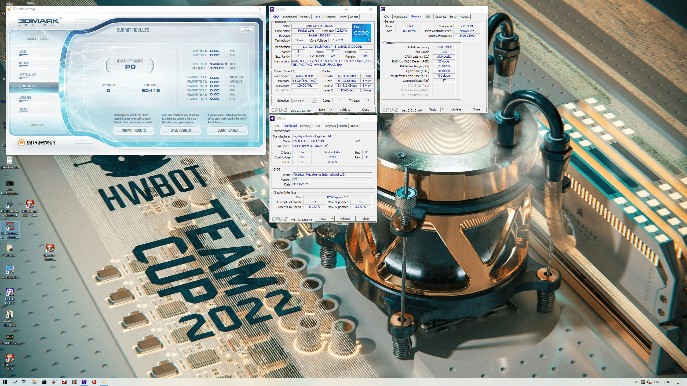Click the ENG language indicator in the tray
Viewport: 687px width, 386px height.
click(x=657, y=382)
